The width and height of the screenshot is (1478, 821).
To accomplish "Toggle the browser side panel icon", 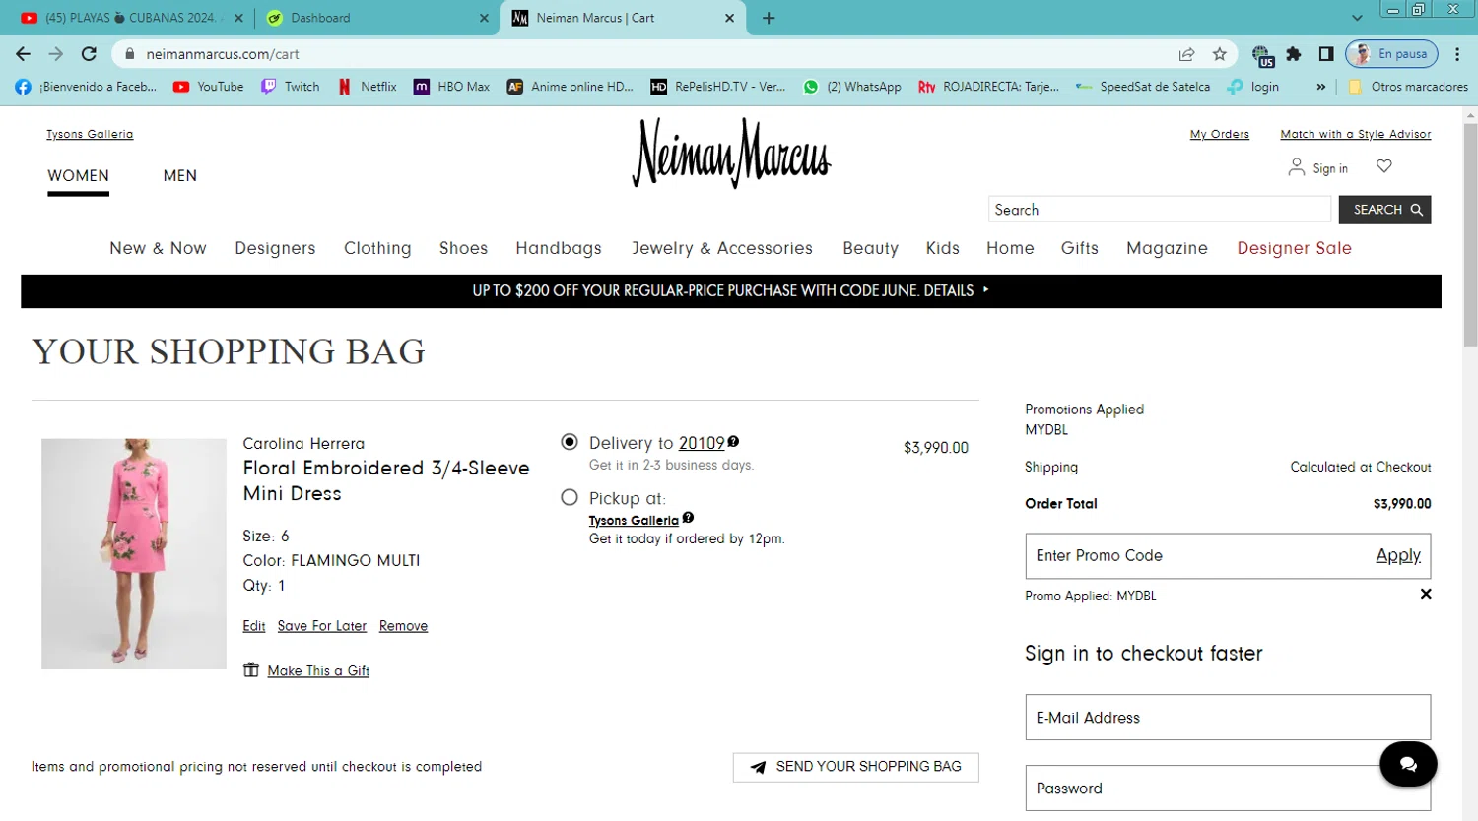I will (1326, 54).
